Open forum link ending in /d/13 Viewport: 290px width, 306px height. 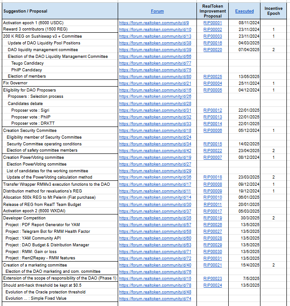(x=155, y=36)
